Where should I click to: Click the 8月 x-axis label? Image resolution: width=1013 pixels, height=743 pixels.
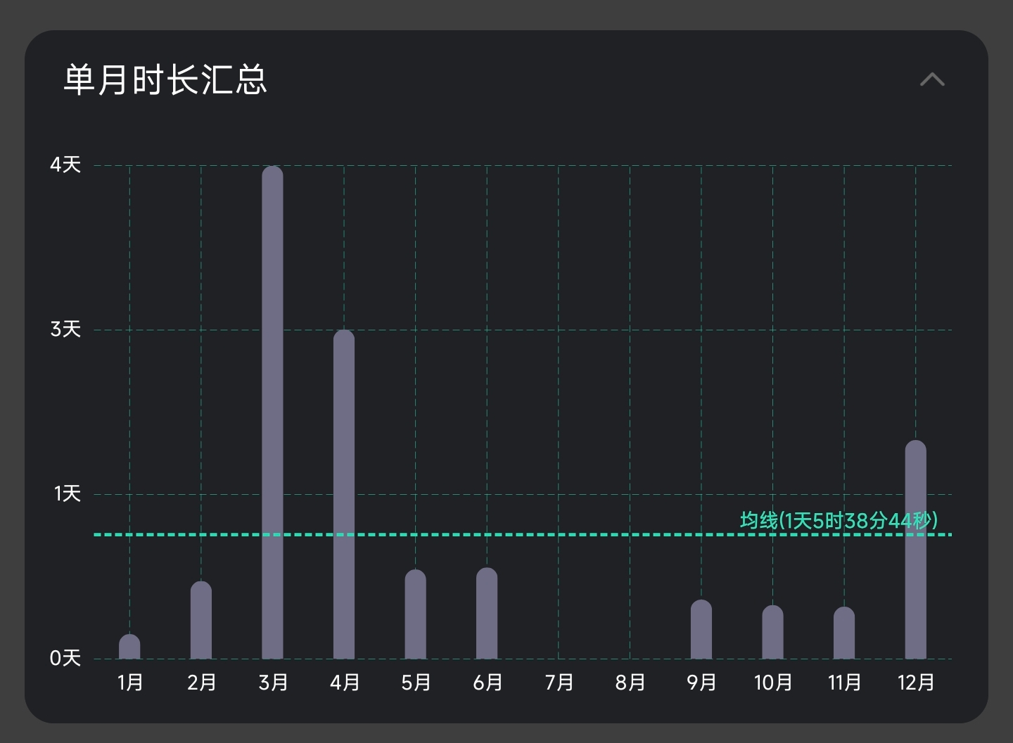coord(630,683)
